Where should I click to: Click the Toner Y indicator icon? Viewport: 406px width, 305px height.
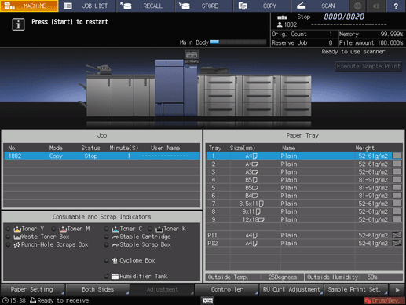(17, 229)
